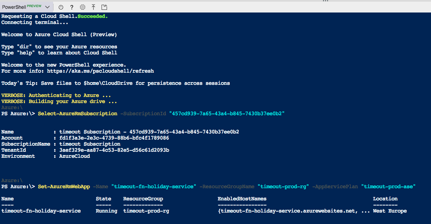Click the Running state value
This screenshot has height=224, width=431.
(x=106, y=211)
